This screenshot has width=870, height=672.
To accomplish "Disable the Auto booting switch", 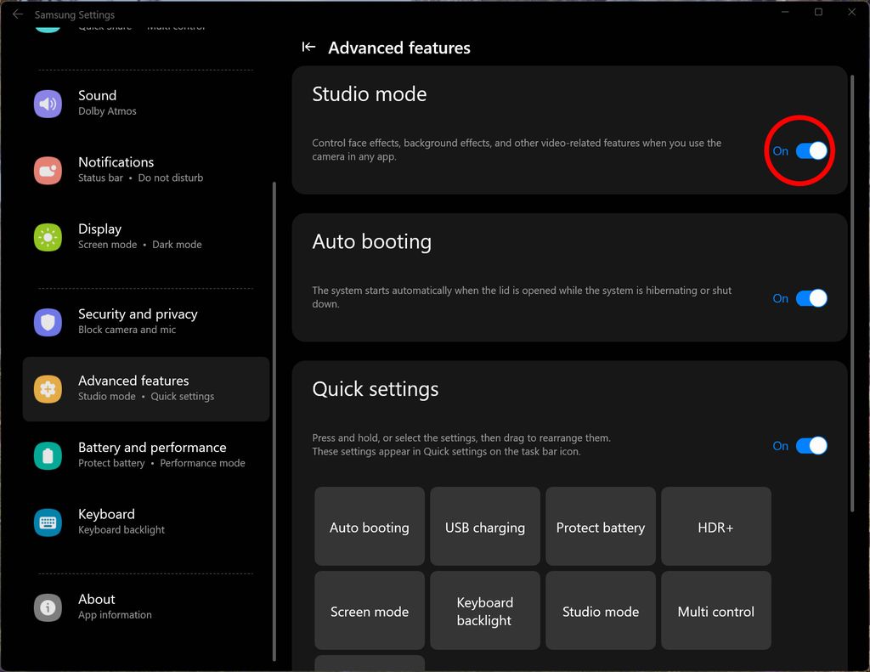I will [x=811, y=298].
